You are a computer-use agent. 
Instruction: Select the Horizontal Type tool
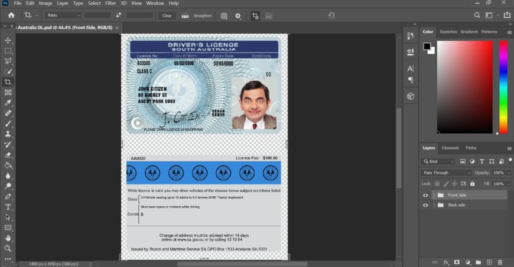pyautogui.click(x=8, y=207)
